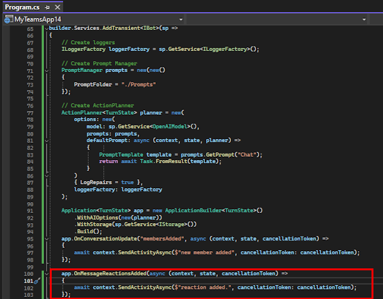The width and height of the screenshot is (383, 299).
Task: Click the loggerFactory: named argument on line 88
Action: 94,189
